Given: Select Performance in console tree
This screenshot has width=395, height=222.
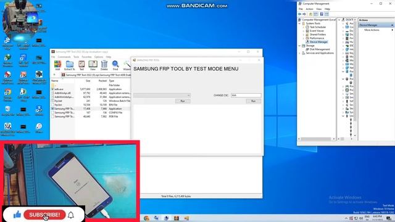Looking at the screenshot, I should coord(317,38).
